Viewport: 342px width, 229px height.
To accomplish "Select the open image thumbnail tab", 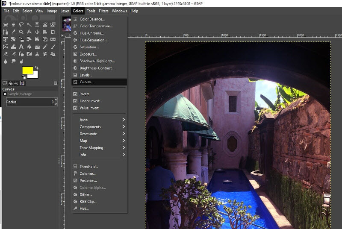I will coord(67,24).
